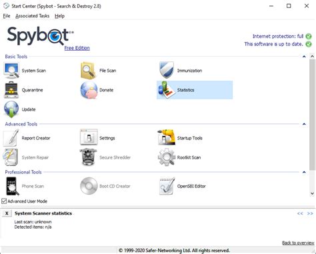Click the File Scan label
The height and width of the screenshot is (254, 316).
(x=108, y=71)
